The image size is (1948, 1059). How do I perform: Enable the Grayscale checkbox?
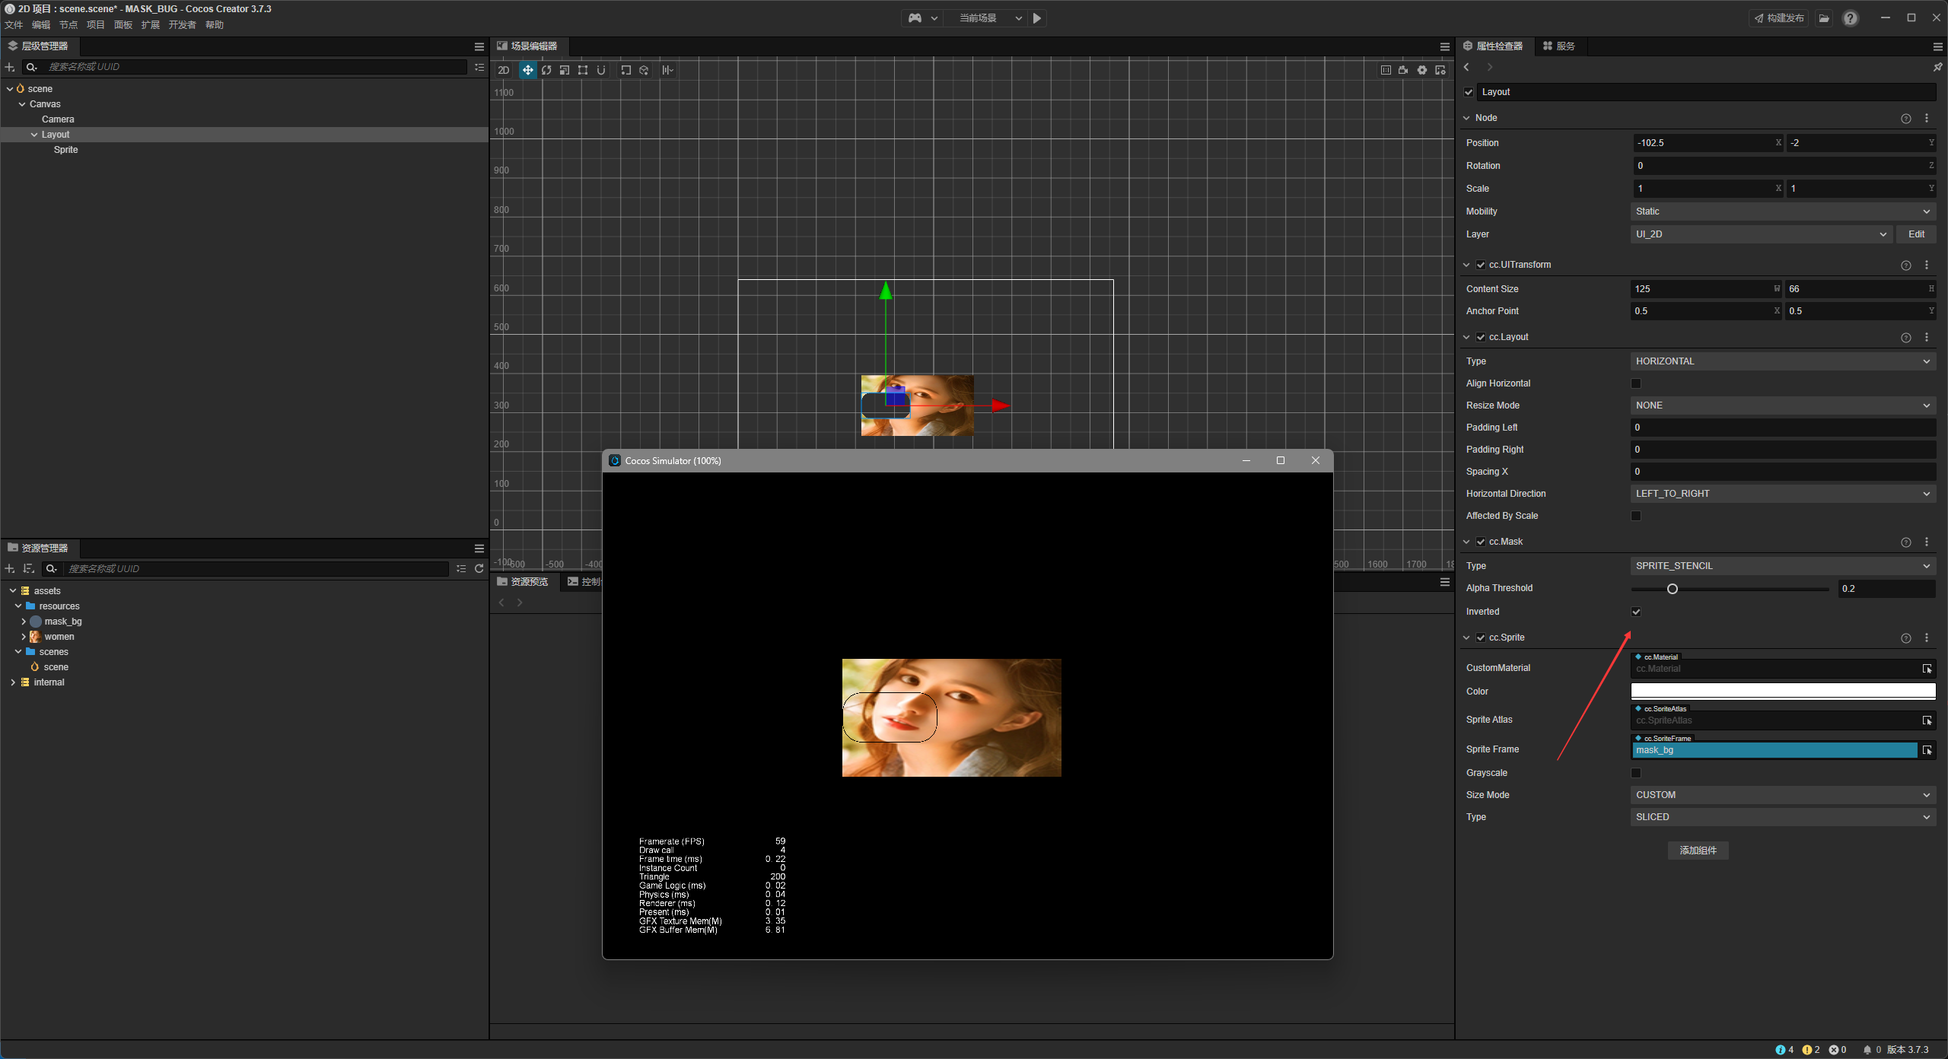pos(1636,773)
